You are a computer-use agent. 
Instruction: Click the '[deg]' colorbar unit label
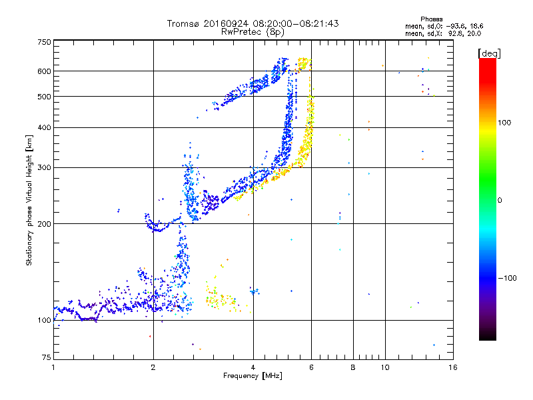tap(489, 53)
